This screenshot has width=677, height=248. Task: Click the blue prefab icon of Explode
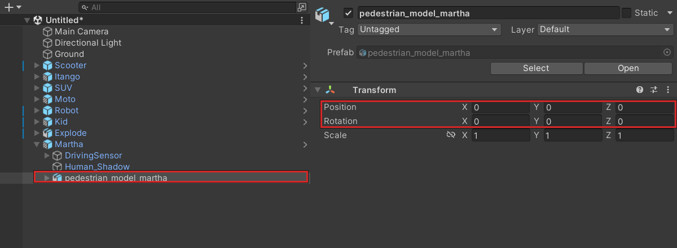coord(48,133)
